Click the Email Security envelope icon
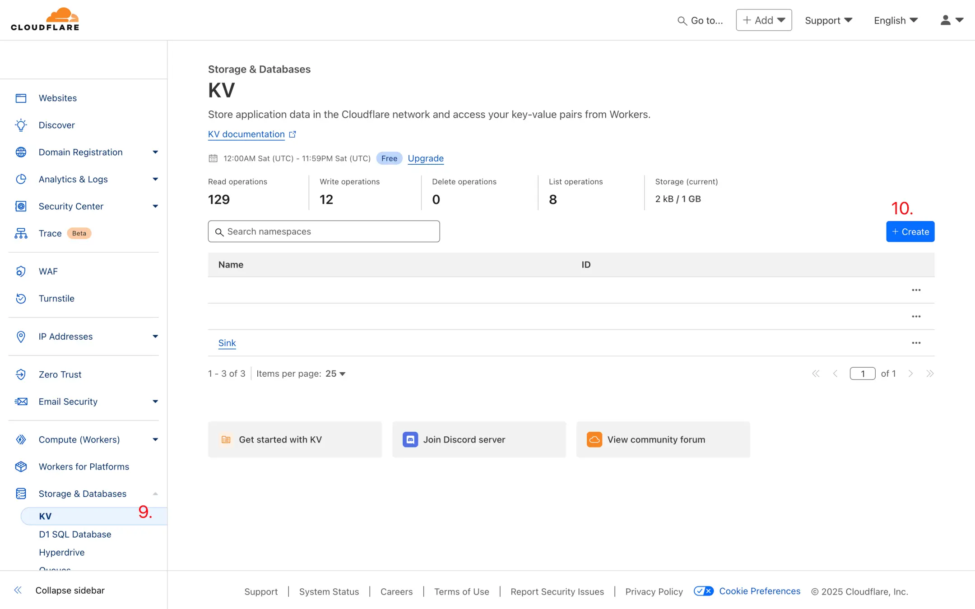Viewport: 975px width, 609px height. [21, 401]
